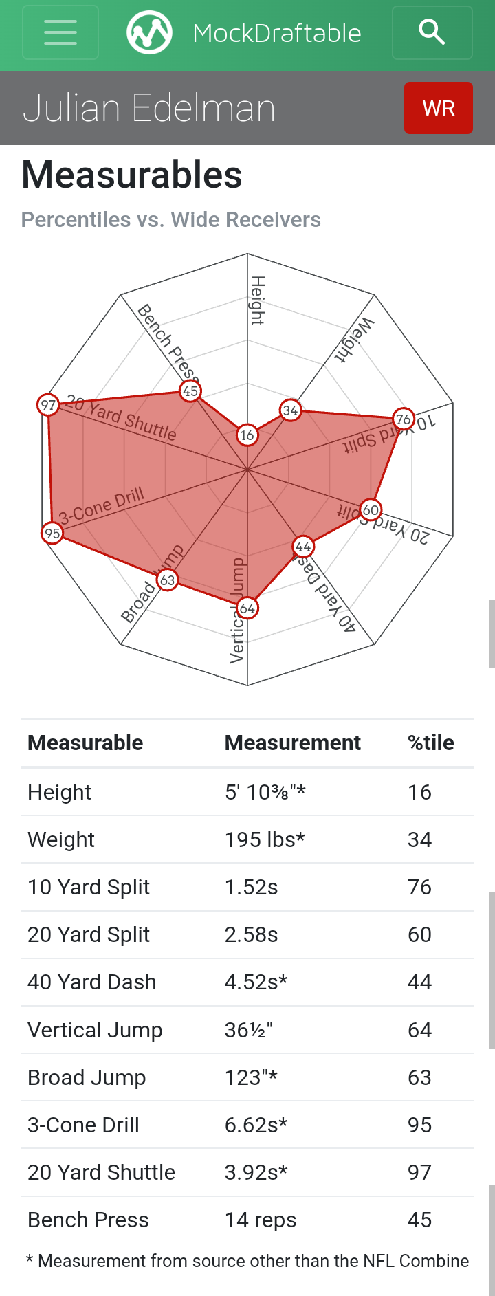Click the 63 Broad Jump marker
Viewport: 495px width, 1296px height.
167,580
